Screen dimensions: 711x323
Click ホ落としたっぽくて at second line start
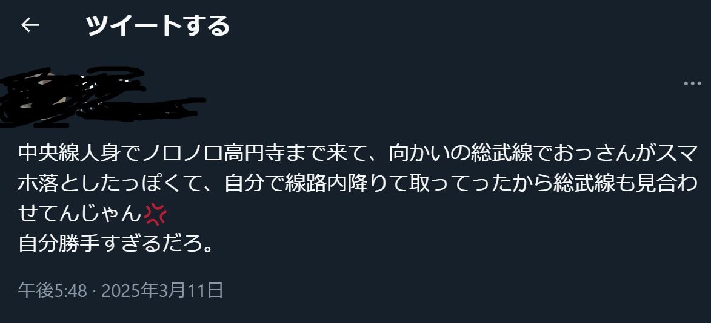click(111, 184)
